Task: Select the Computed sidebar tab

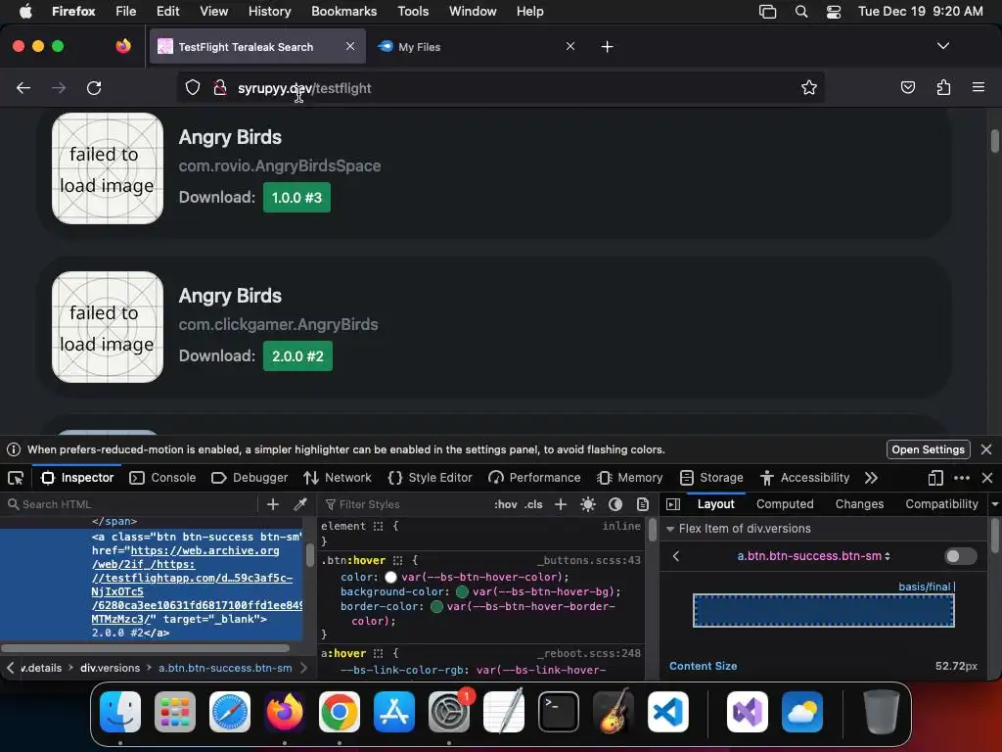Action: [785, 504]
